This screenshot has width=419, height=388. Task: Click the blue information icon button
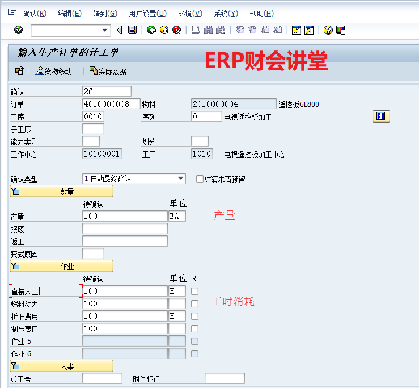coord(381,116)
